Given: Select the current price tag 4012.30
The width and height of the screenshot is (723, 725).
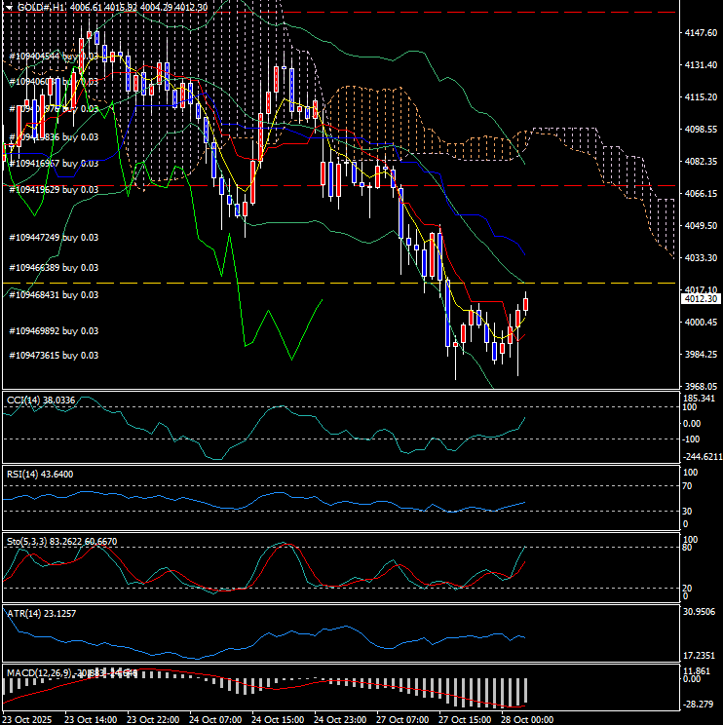Looking at the screenshot, I should tap(702, 300).
